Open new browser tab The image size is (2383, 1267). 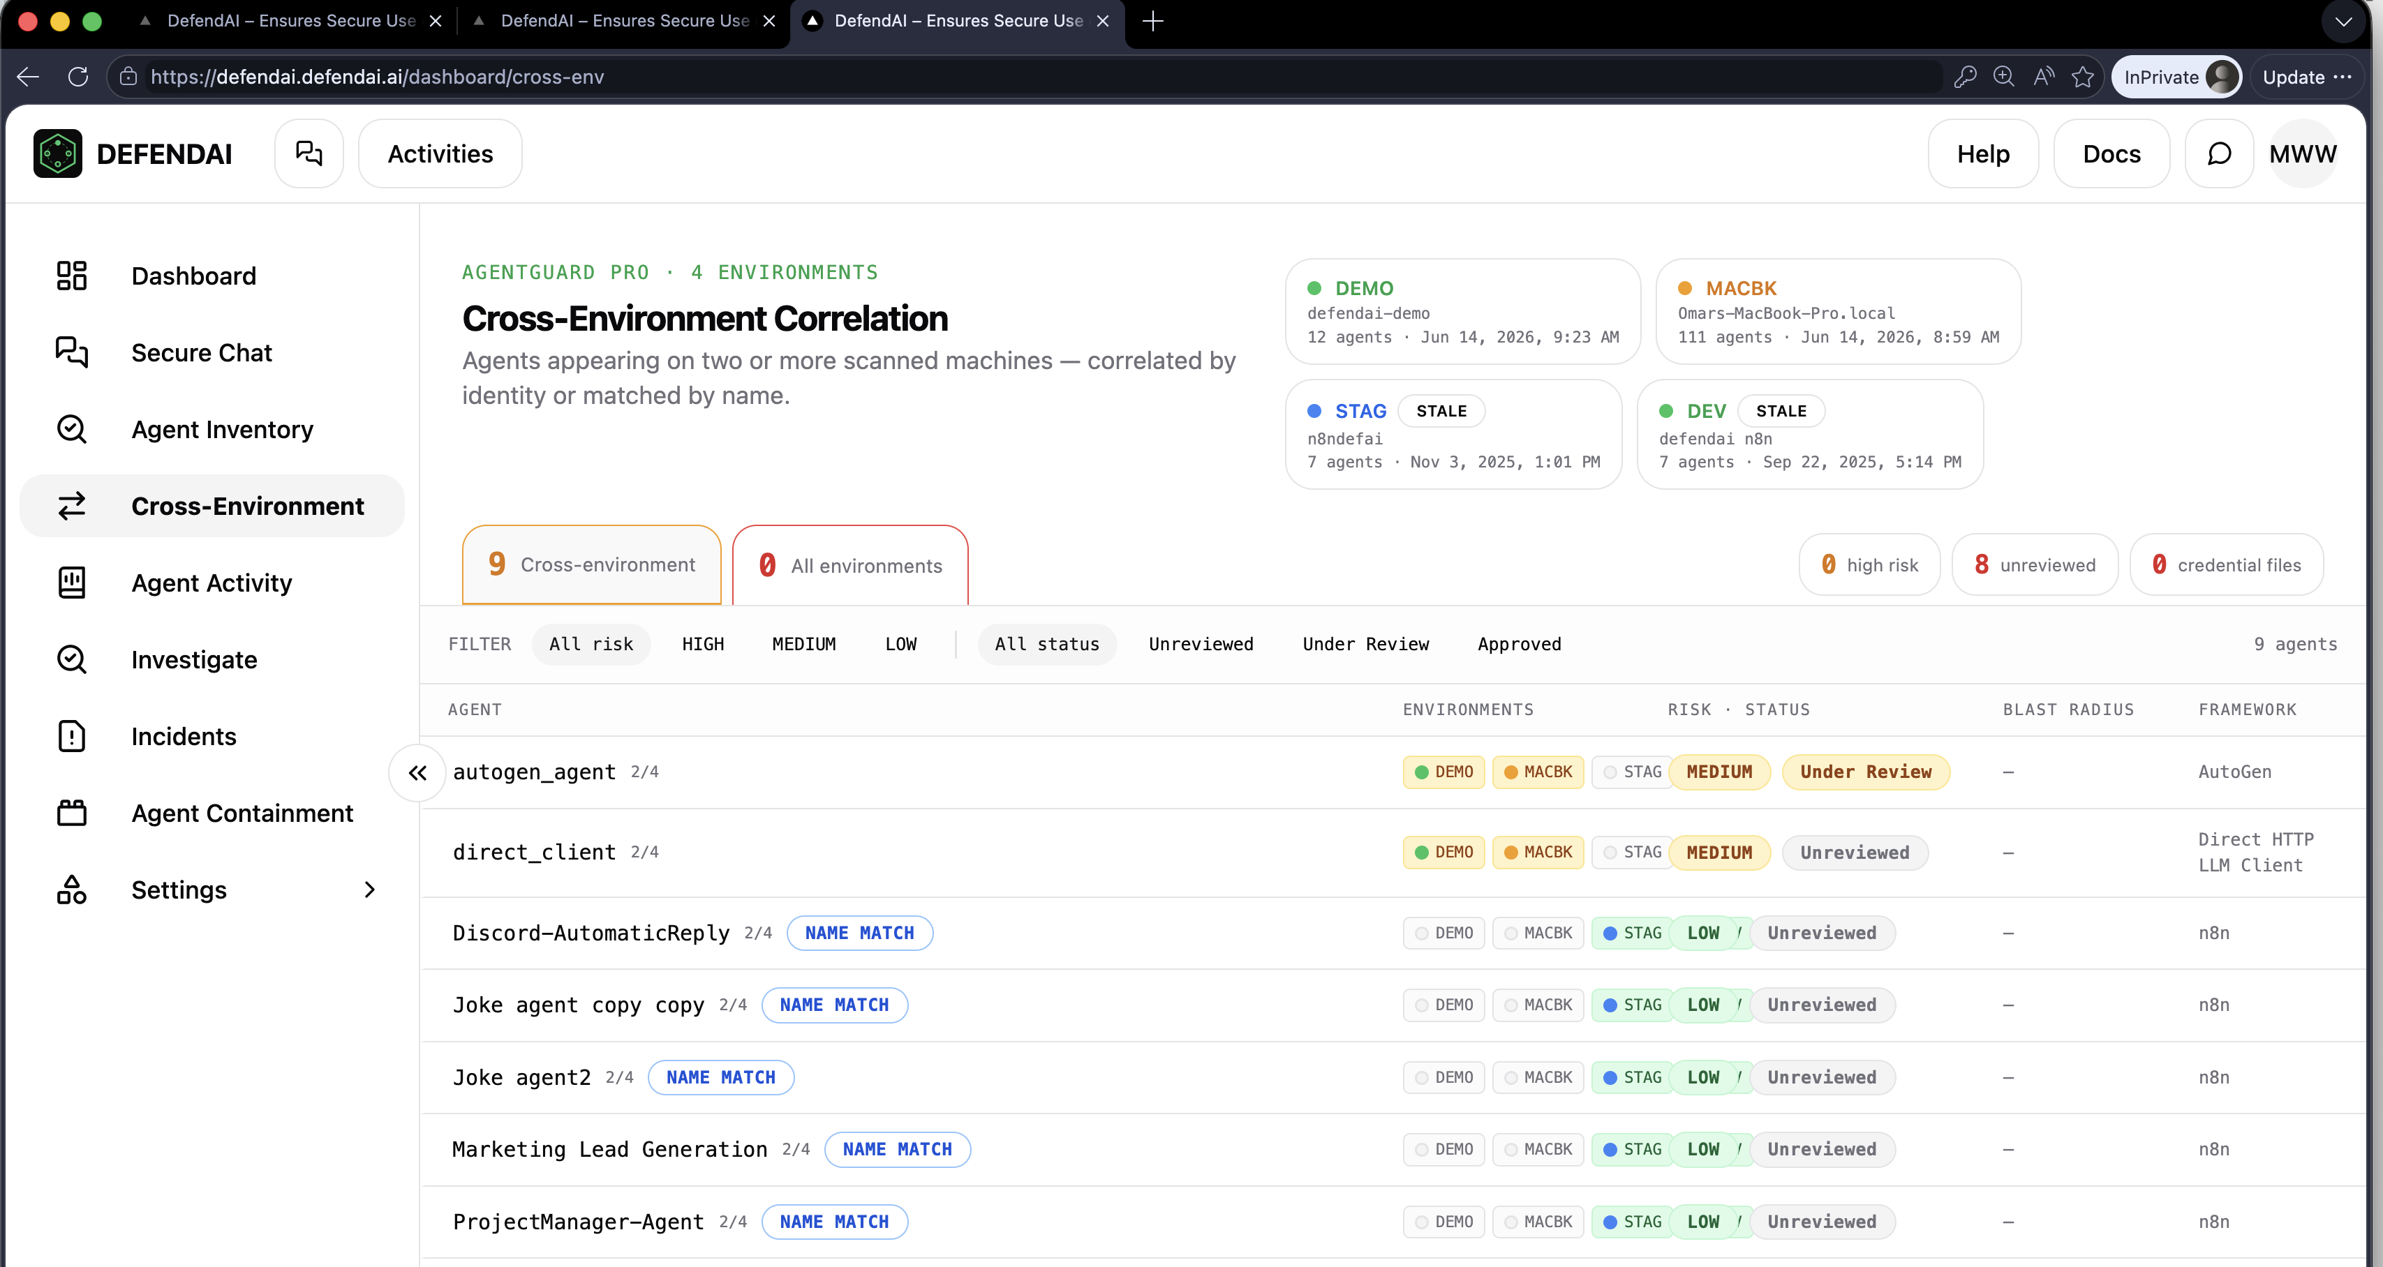tap(1152, 20)
